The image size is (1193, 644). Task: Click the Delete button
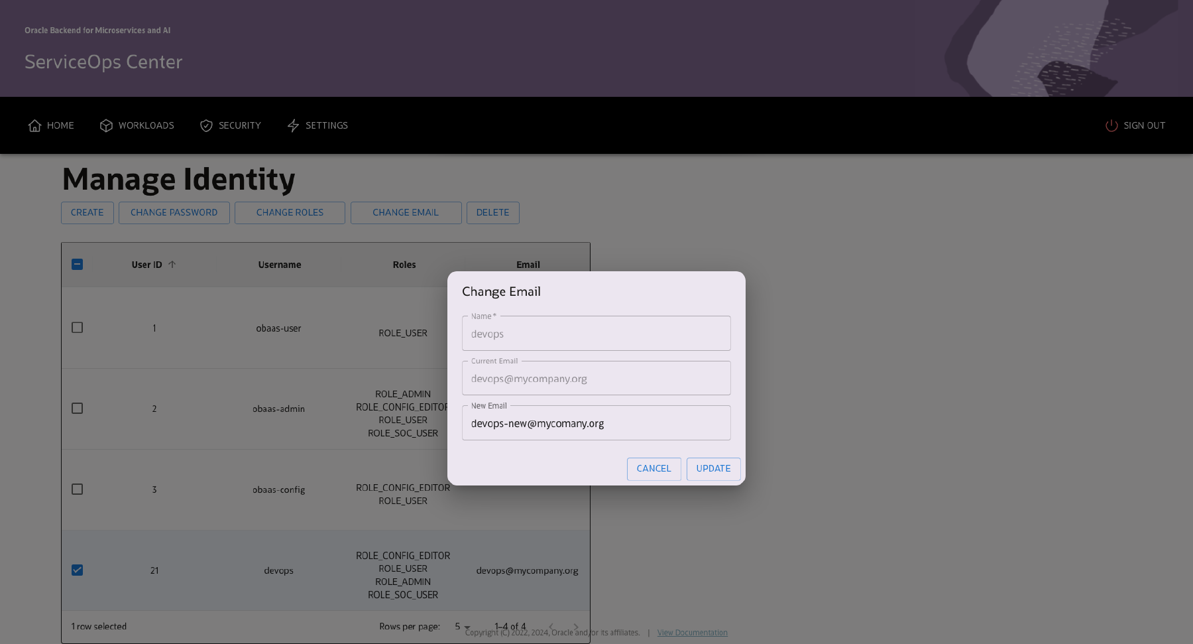(492, 212)
